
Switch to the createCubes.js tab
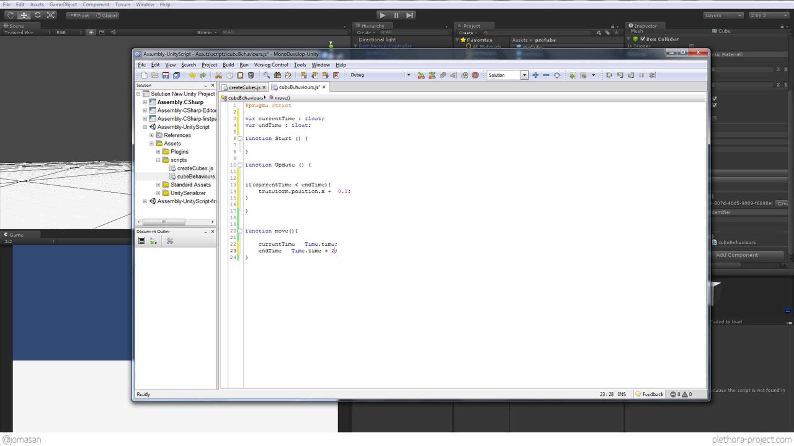coord(244,87)
